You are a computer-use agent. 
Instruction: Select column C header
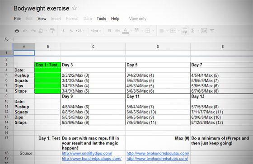click(93, 47)
